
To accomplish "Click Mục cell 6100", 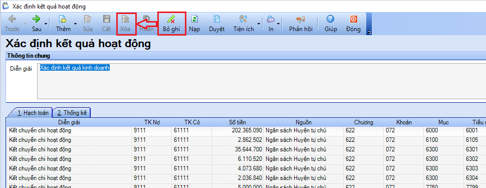I will (443, 140).
